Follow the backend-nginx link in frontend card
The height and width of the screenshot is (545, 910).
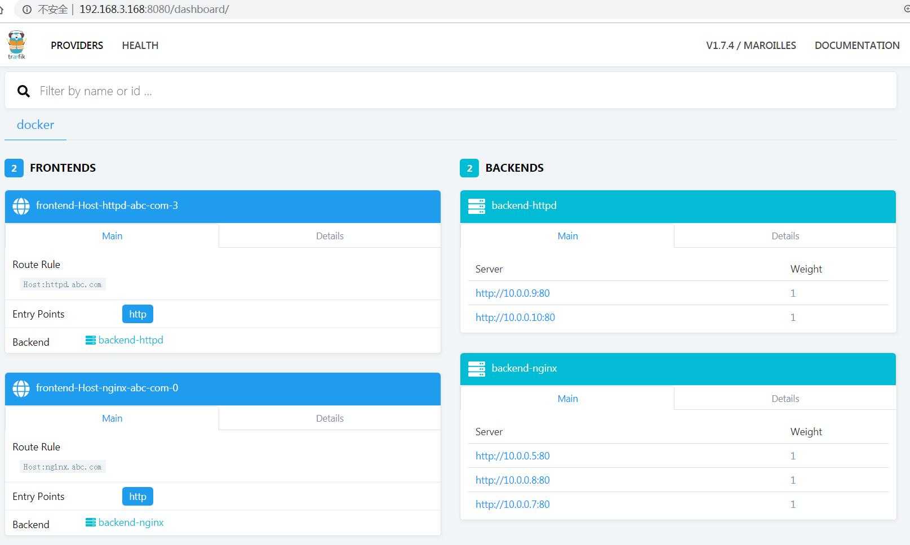coord(125,522)
